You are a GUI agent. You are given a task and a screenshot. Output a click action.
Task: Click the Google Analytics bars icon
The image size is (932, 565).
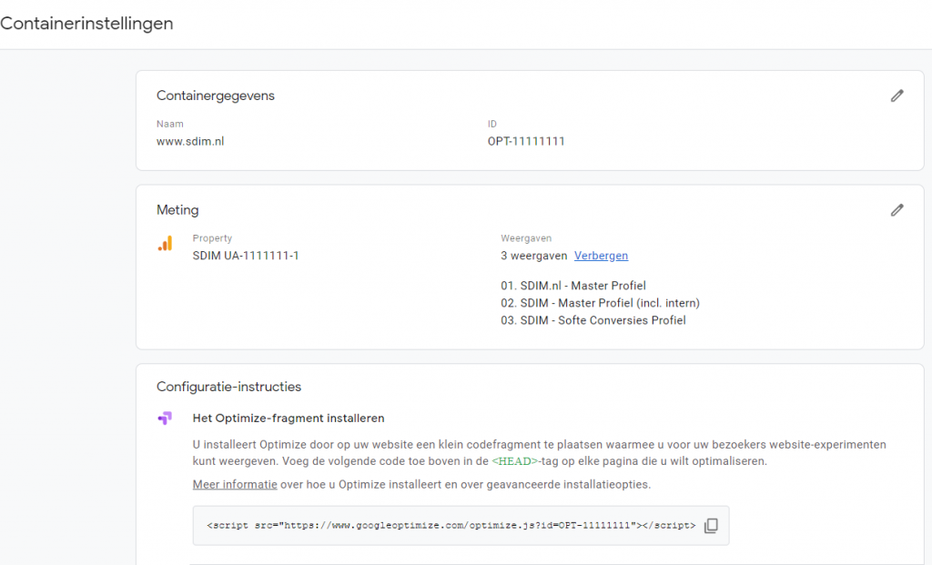pyautogui.click(x=166, y=244)
